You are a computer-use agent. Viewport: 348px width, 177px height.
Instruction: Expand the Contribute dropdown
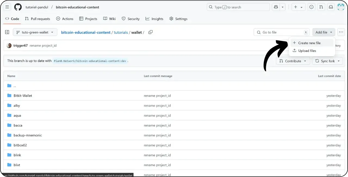(x=293, y=61)
